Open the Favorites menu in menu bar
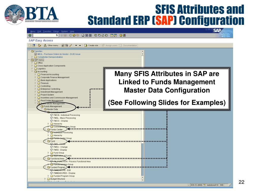 click(47, 31)
